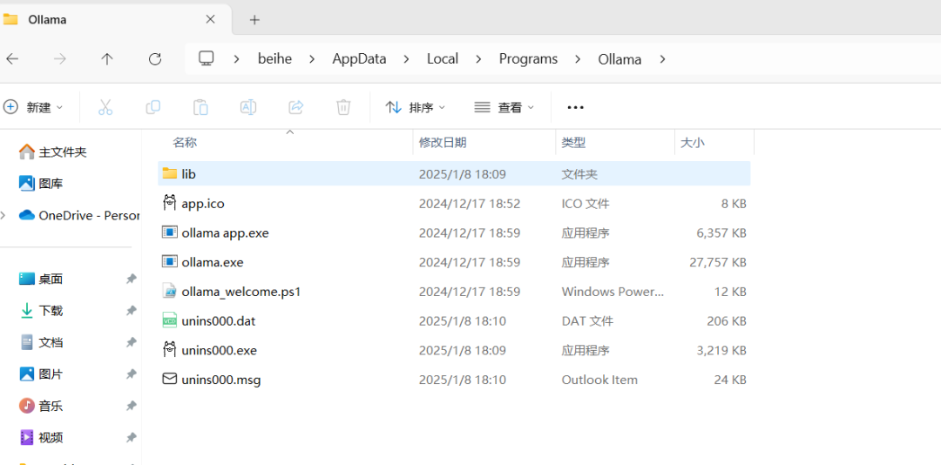Unpin 桌面 using its pin icon
Image resolution: width=941 pixels, height=465 pixels.
pos(131,279)
